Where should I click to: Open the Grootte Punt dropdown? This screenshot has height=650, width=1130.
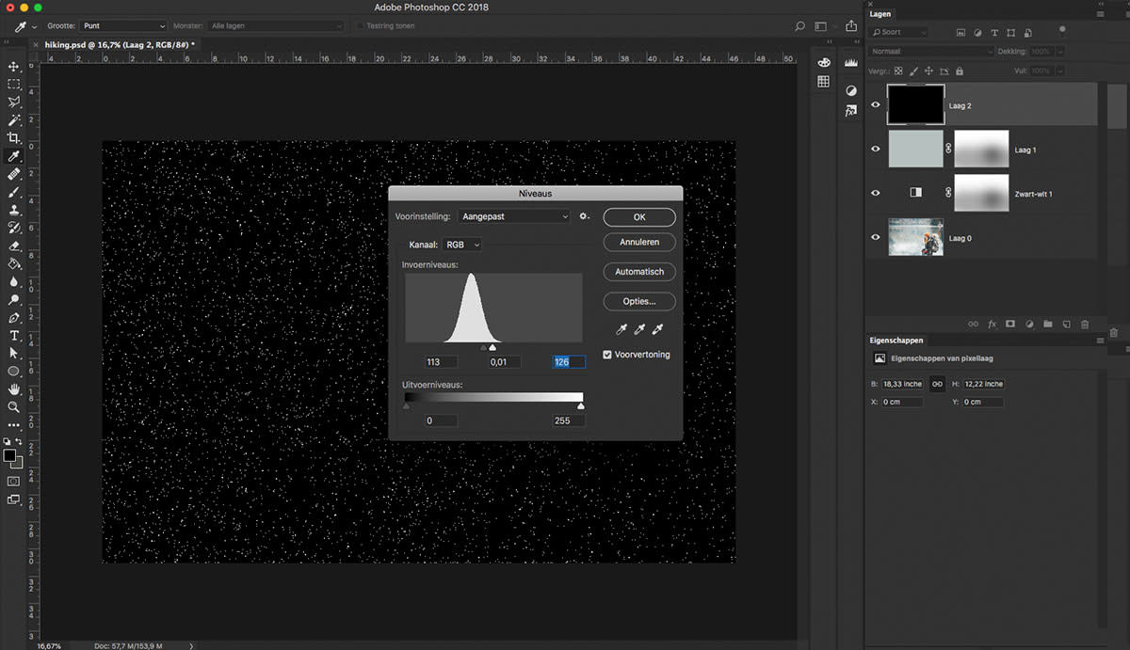click(122, 26)
